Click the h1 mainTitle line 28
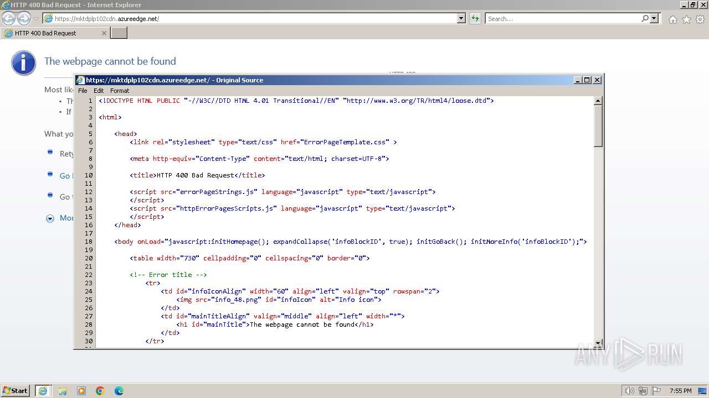This screenshot has width=709, height=398. (x=275, y=324)
